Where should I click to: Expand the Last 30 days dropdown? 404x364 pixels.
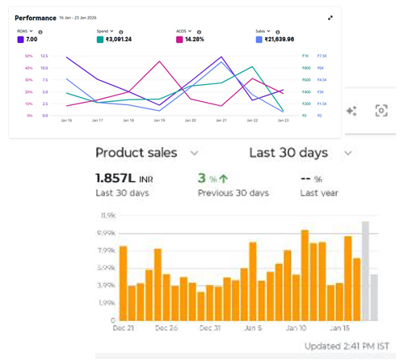click(x=348, y=153)
